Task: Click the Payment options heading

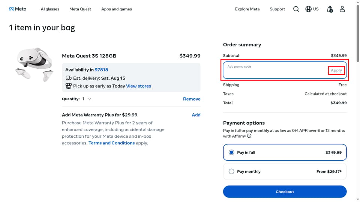Action: [244, 123]
